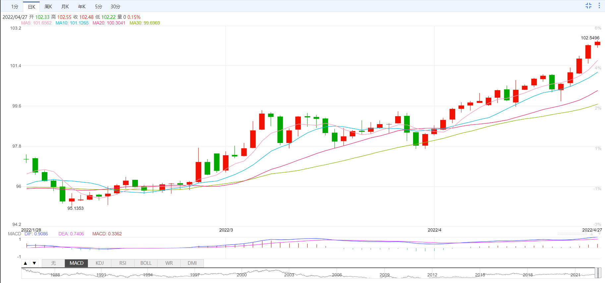Click 2018 on the overview timeline

tap(528, 275)
